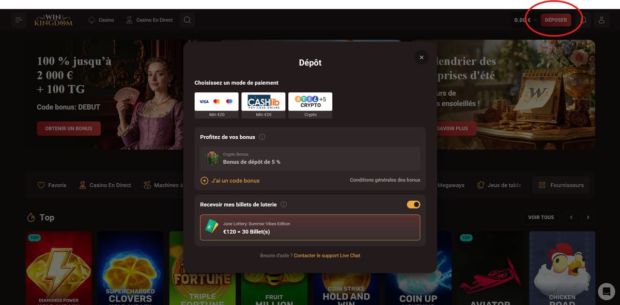Image resolution: width=620 pixels, height=305 pixels.
Task: Click the flame icon next to Top
Action: 31,217
